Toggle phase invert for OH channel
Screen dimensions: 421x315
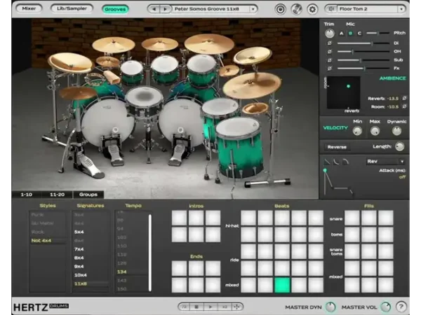click(330, 51)
